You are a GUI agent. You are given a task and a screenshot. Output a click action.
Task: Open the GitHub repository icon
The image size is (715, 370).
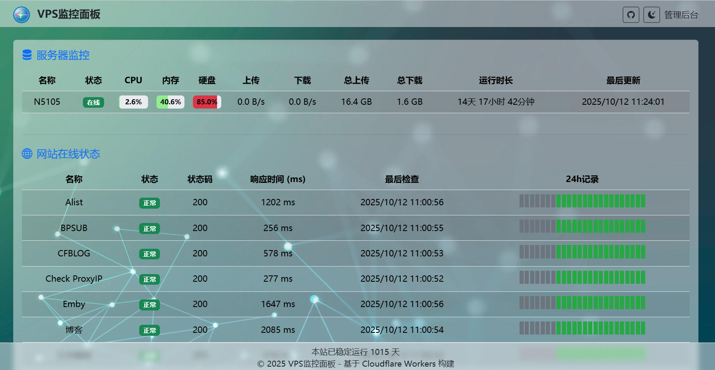631,15
